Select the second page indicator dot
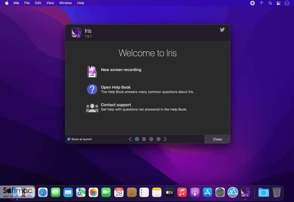294x202 pixels. (x=144, y=139)
